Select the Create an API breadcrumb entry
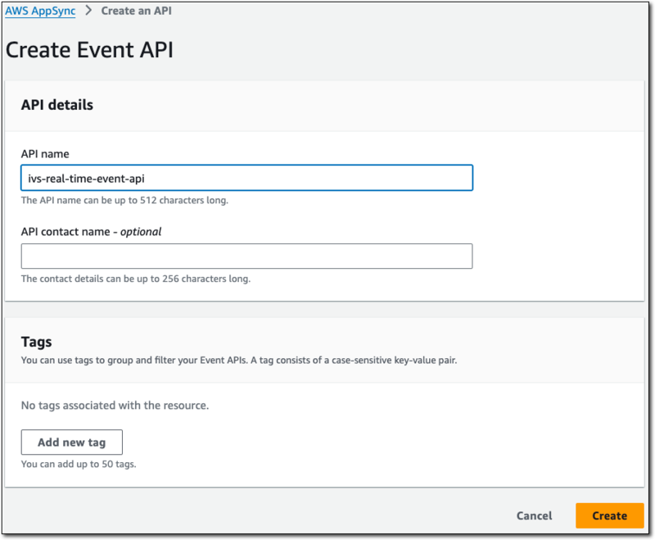 pos(136,11)
